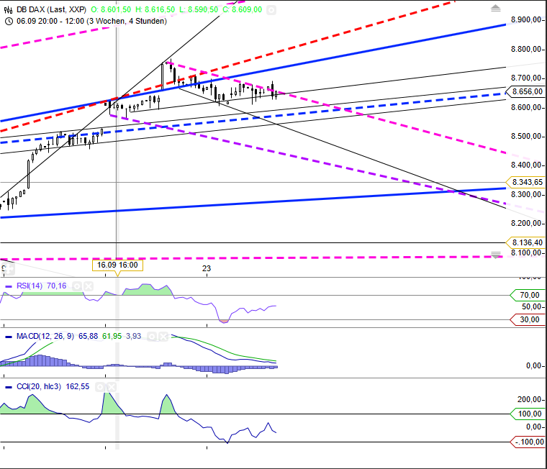Viewport: 547px width, 469px height.
Task: Click the CCI(20, hlc3) indicator label
Action: [x=39, y=386]
